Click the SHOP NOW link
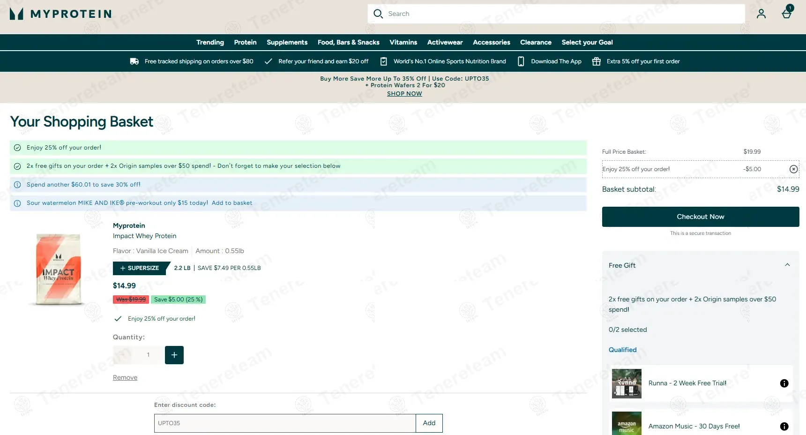This screenshot has height=435, width=806. tap(404, 94)
